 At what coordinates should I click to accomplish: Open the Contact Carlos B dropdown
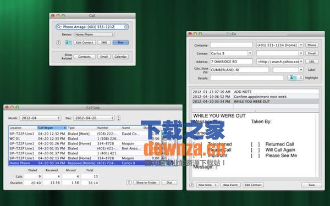250,53
